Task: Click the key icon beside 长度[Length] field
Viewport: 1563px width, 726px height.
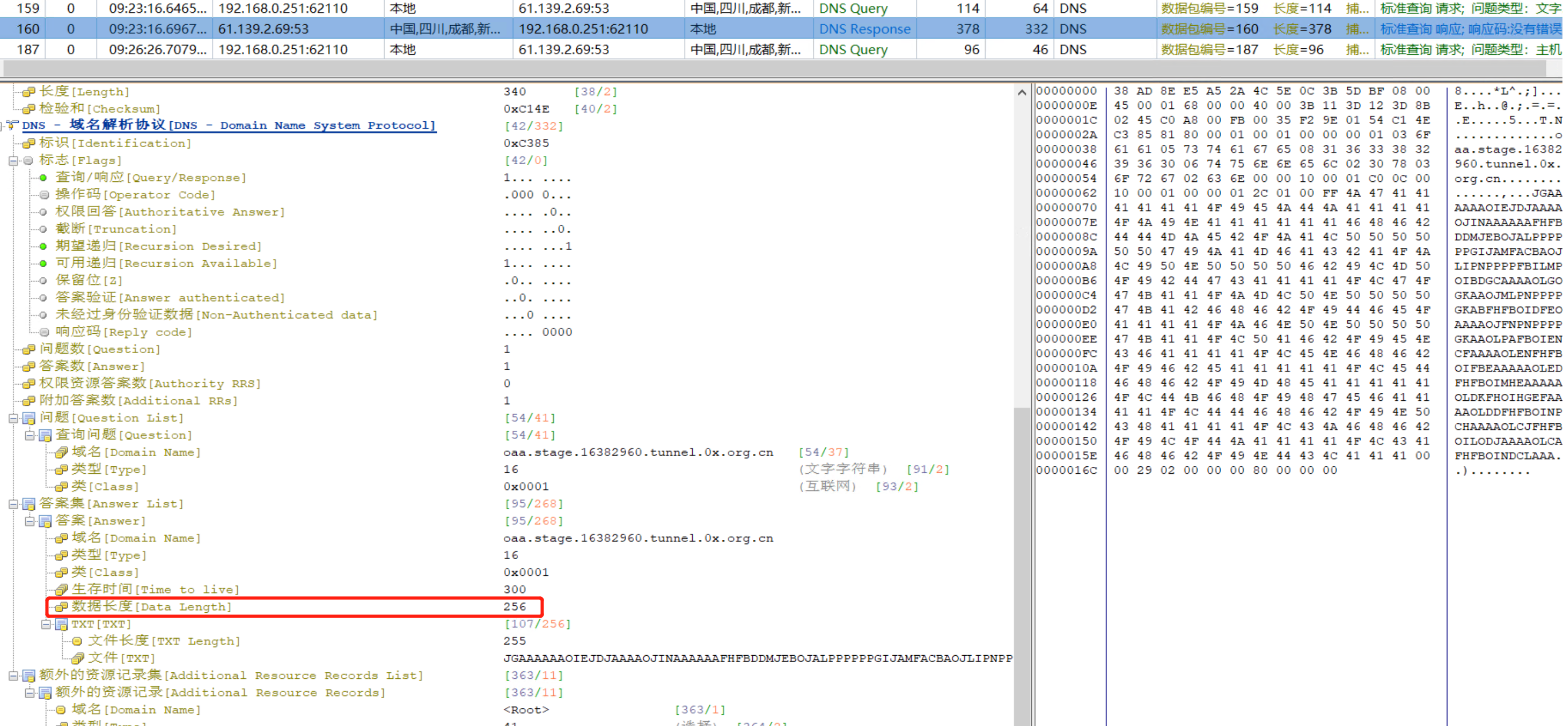Action: click(28, 92)
